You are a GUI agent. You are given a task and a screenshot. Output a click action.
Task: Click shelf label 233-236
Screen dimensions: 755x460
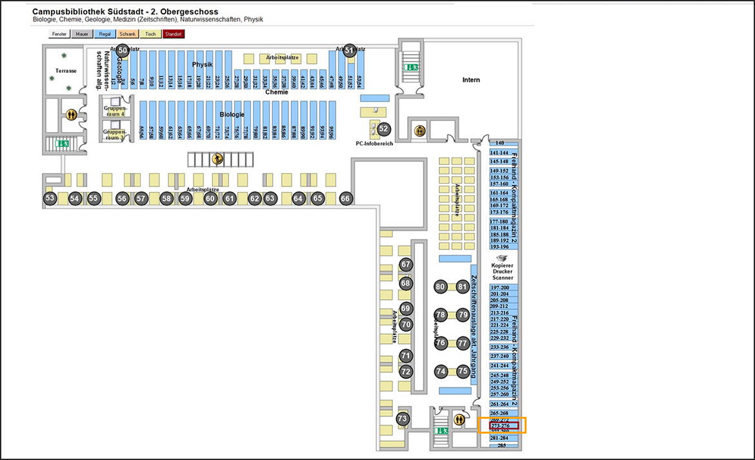[499, 347]
